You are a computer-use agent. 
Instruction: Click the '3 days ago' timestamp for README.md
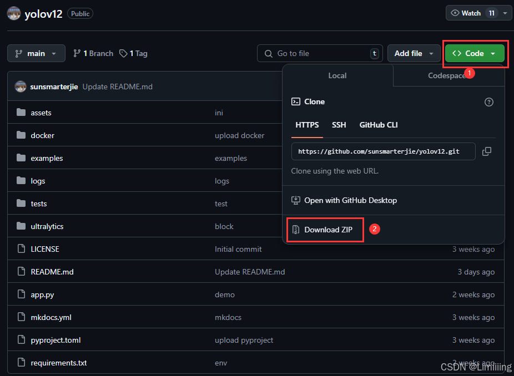(476, 272)
